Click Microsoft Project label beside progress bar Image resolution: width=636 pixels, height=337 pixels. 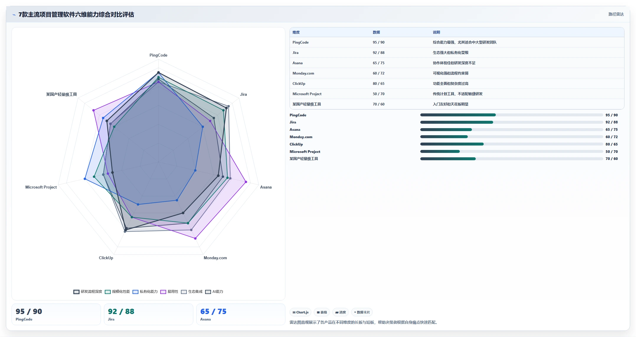[305, 152]
